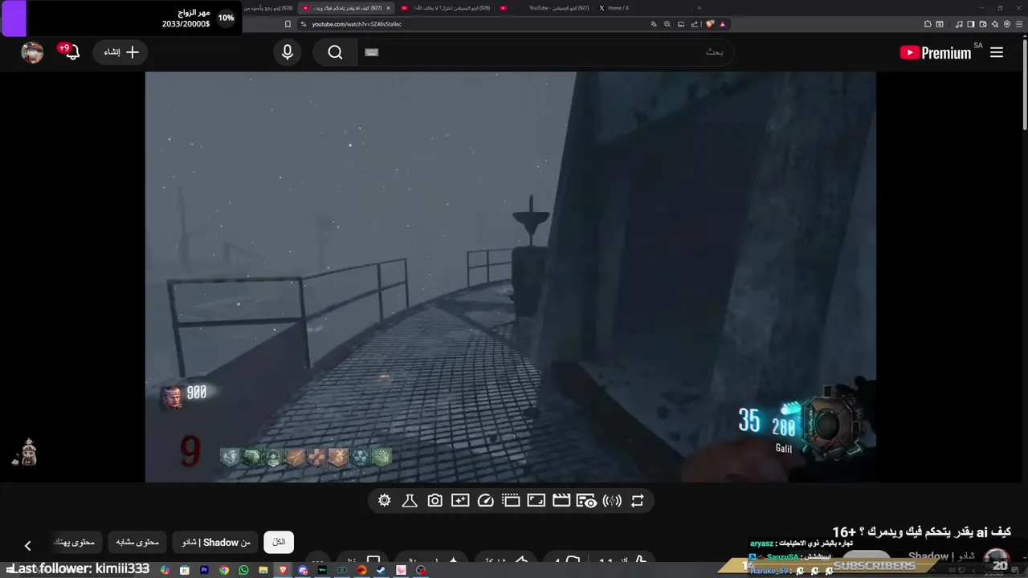Open WhatsApp from the taskbar

(243, 570)
